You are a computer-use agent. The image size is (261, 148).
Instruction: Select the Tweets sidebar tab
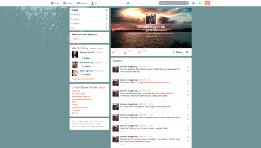[x=89, y=10]
